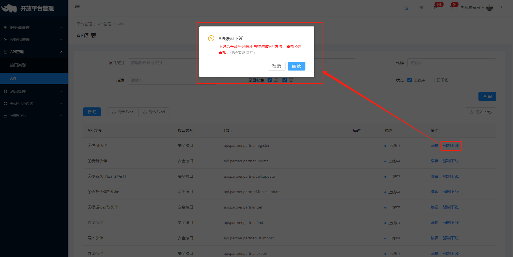Click 平台管理 breadcrumb link
The width and height of the screenshot is (513, 257).
[84, 24]
